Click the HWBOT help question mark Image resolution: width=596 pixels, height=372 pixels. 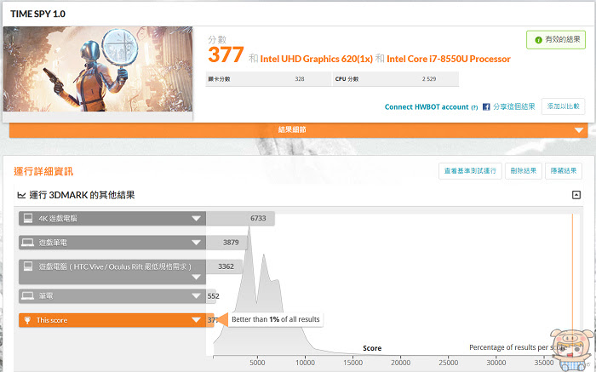pyautogui.click(x=474, y=107)
